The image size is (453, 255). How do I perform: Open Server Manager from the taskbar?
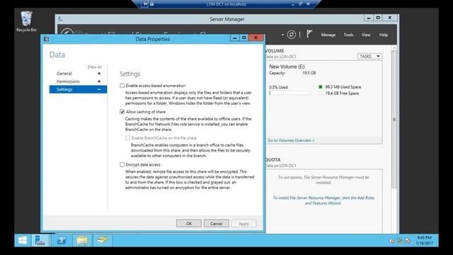point(40,240)
